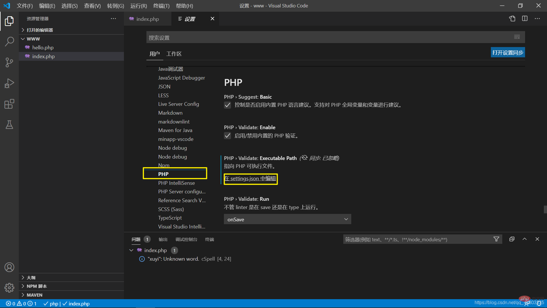
Task: Open the Source Control view
Action: pos(9,62)
